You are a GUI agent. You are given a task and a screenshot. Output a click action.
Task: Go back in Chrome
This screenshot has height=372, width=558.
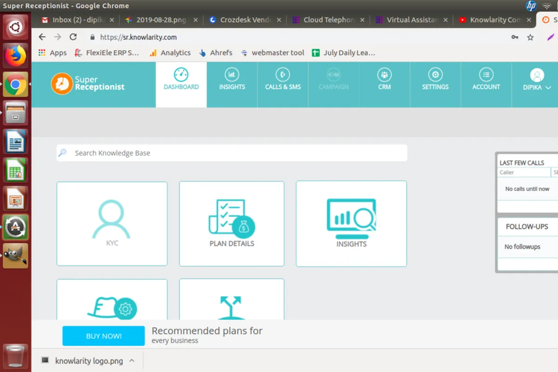tap(42, 37)
